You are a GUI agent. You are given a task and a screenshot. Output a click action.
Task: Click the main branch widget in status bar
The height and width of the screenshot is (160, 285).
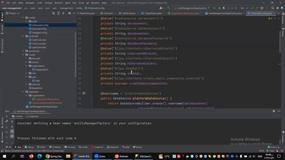[270, 151]
